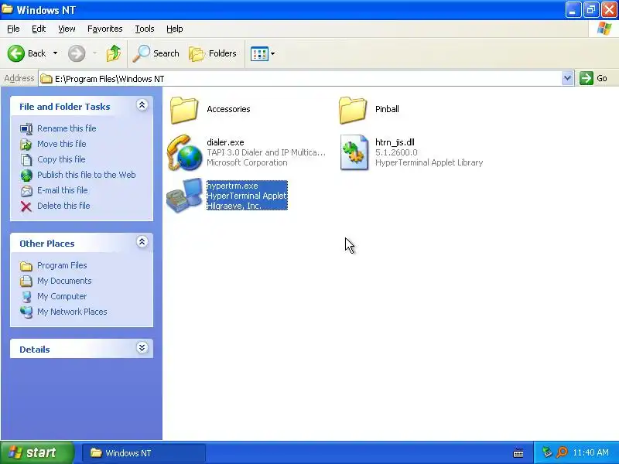Click the dialer.exe file name
Screen dimensions: 619x464
pos(225,142)
